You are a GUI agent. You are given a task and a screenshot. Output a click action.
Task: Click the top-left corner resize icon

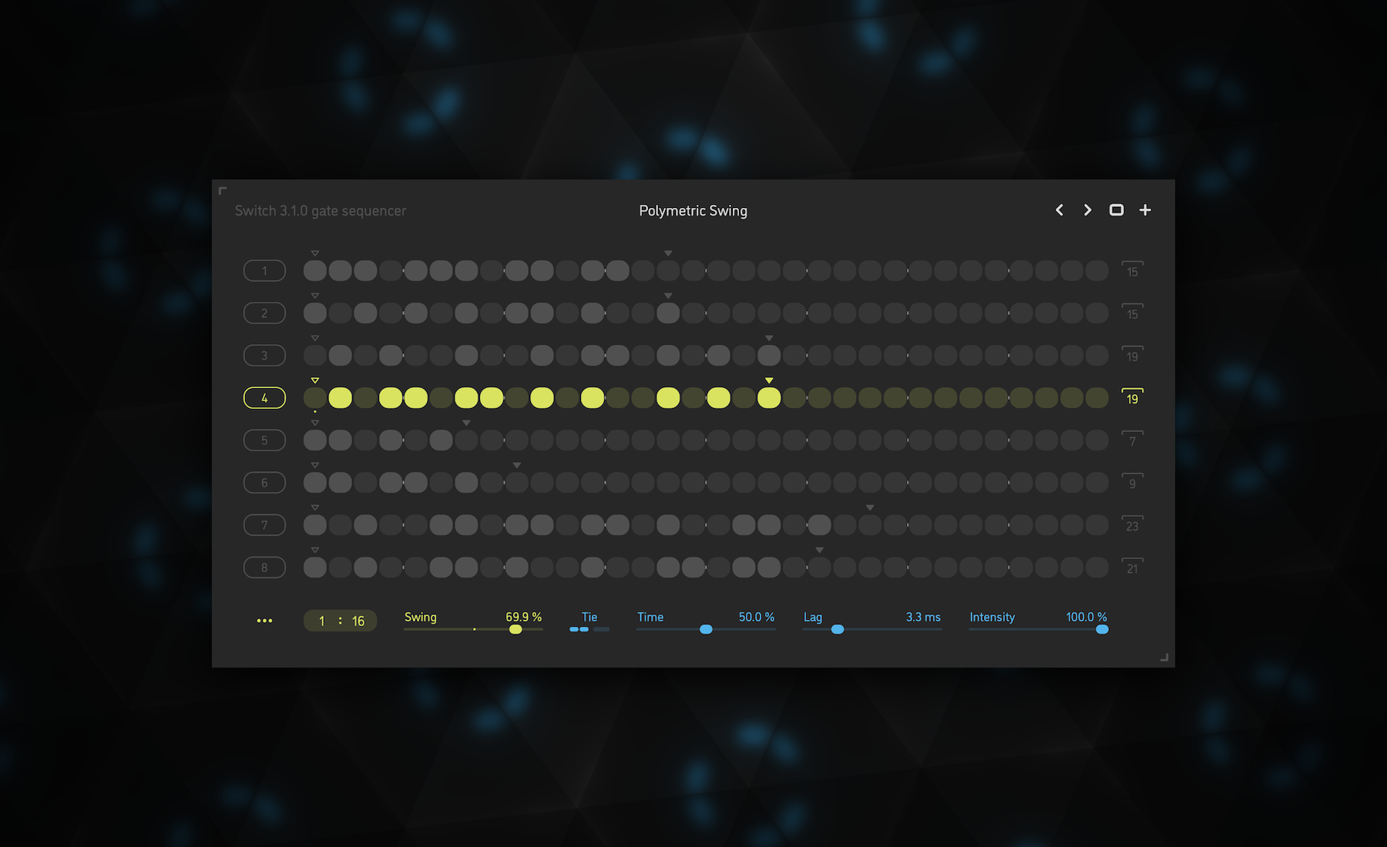[x=223, y=191]
